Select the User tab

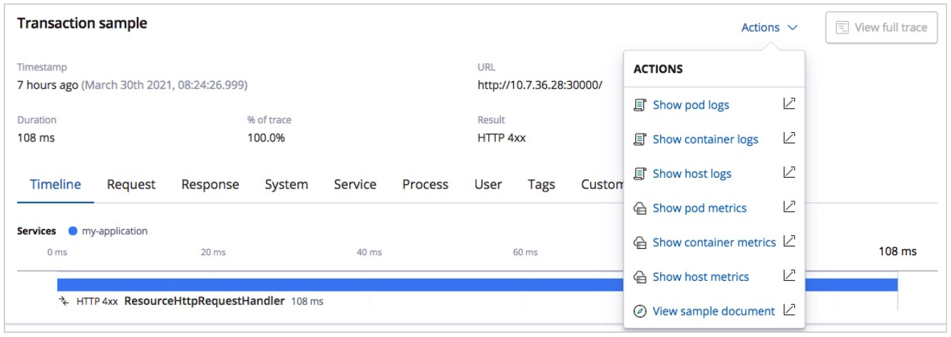(x=488, y=184)
